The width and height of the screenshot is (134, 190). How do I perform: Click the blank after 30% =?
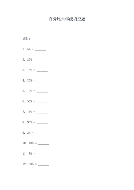[x=42, y=81]
